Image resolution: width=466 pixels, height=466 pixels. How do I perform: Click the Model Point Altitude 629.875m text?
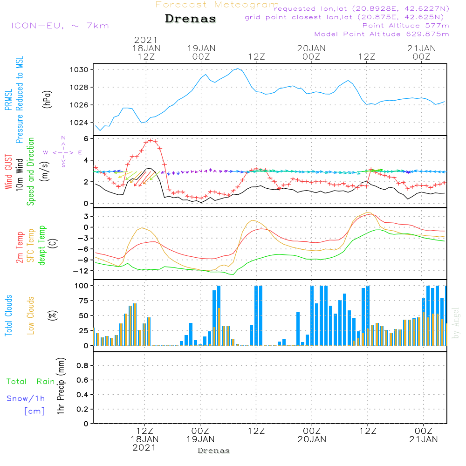[x=381, y=34]
